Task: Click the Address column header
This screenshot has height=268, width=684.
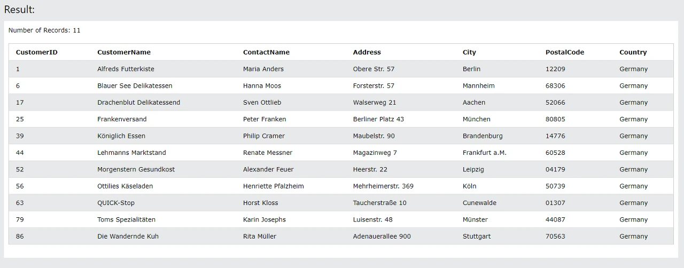Action: (367, 52)
